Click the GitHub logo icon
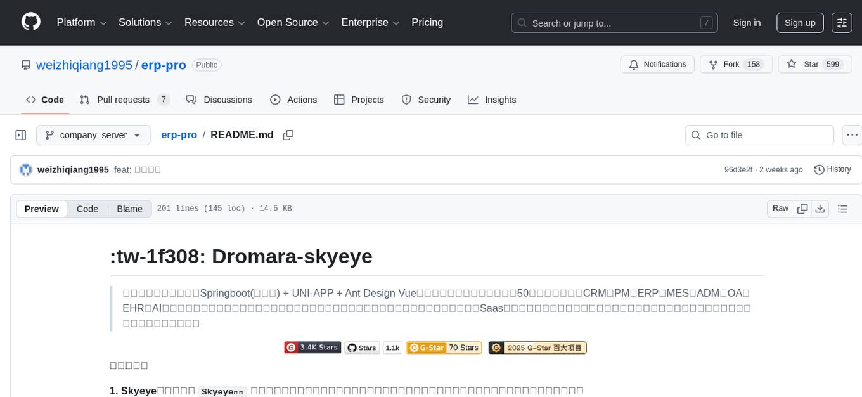 coord(31,22)
